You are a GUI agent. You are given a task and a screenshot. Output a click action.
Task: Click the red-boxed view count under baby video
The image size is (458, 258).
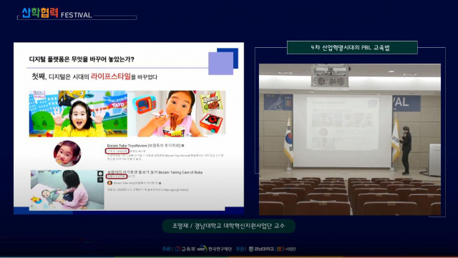pyautogui.click(x=117, y=177)
